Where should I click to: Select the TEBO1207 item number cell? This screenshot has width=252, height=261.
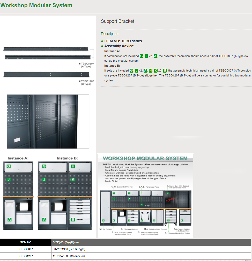pyautogui.click(x=26, y=256)
